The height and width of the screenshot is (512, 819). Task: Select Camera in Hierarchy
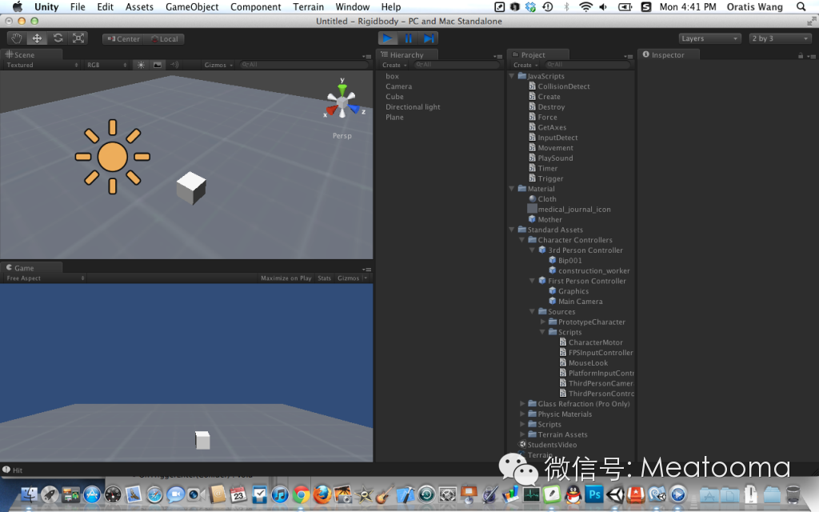[398, 86]
